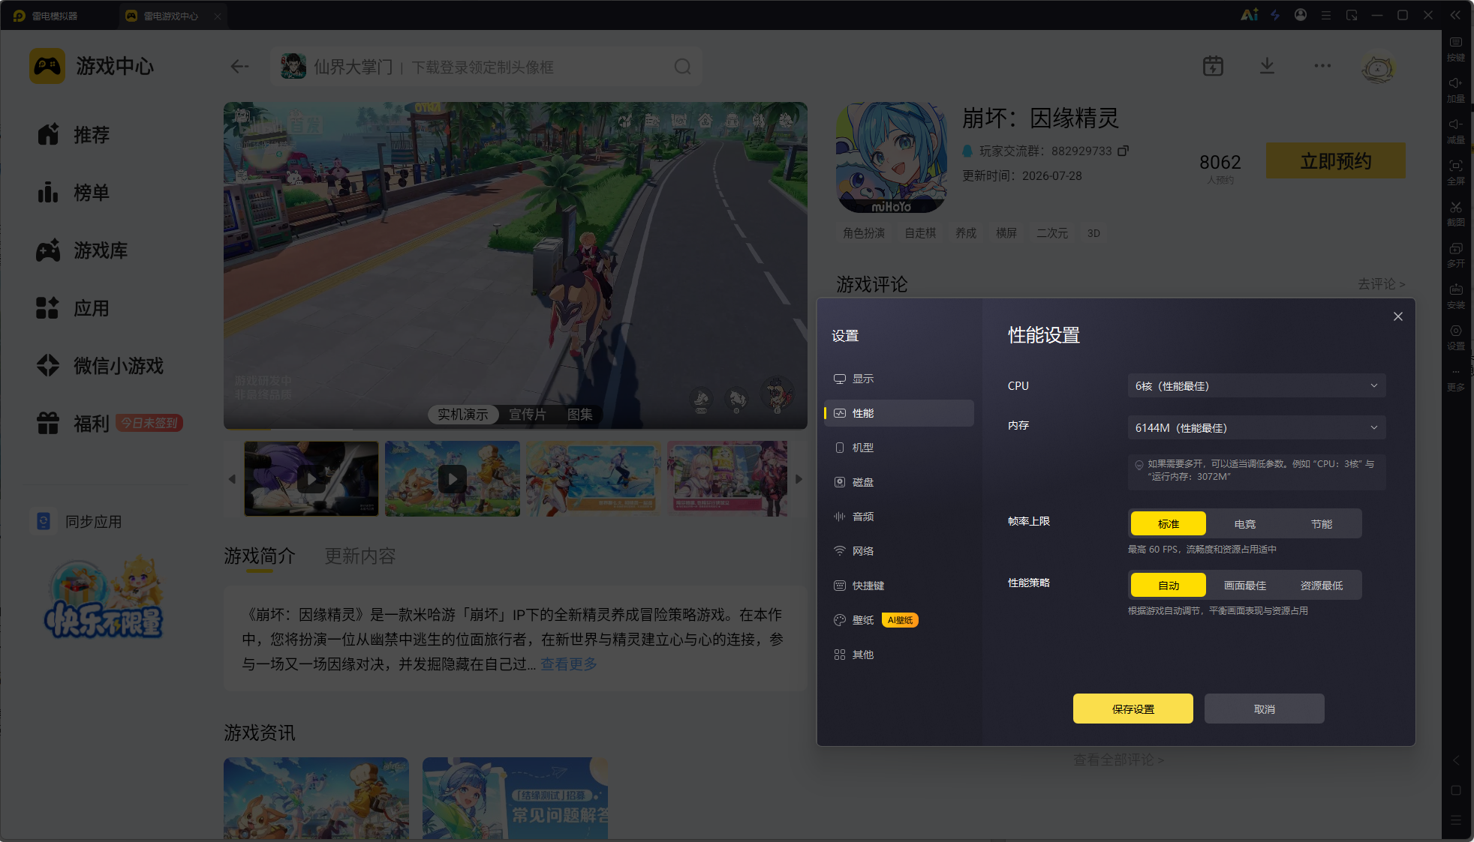
Task: Click the search magnifier icon
Action: tap(682, 67)
